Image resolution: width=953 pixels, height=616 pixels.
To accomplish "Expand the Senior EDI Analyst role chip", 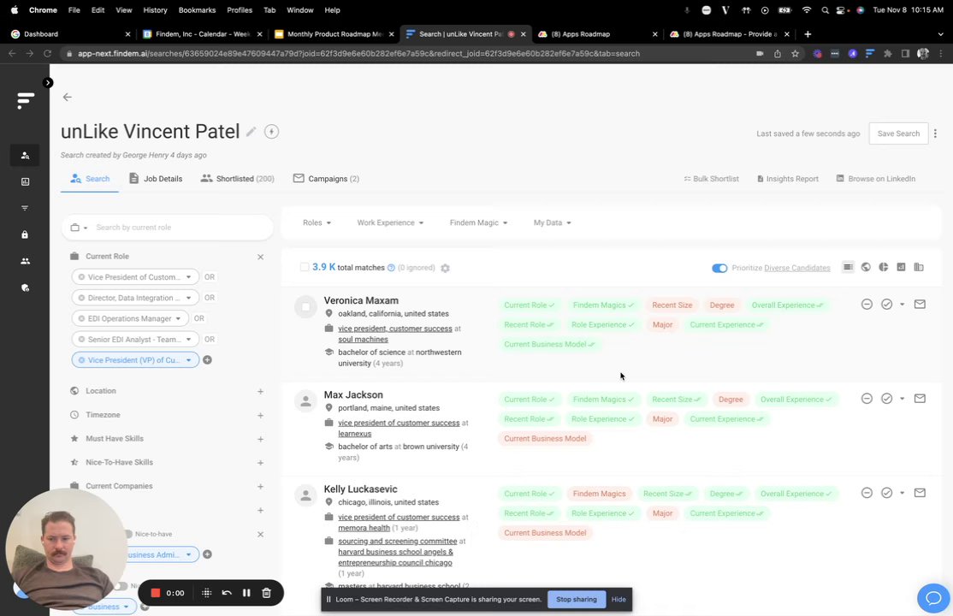I will click(x=188, y=340).
